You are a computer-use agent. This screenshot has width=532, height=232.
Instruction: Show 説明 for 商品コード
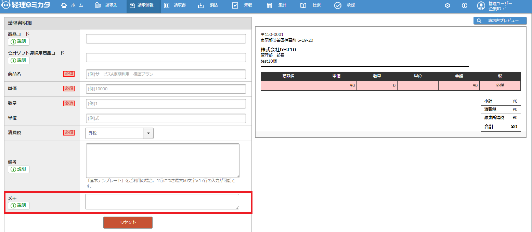(19, 42)
